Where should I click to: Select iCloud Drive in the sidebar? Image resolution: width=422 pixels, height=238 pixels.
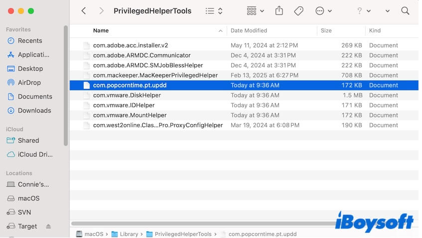pyautogui.click(x=35, y=154)
